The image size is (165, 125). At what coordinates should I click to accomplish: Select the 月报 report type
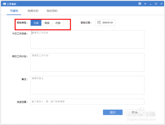tap(58, 23)
